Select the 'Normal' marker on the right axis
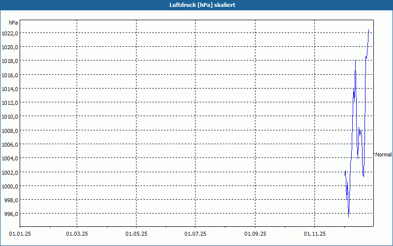Screen dimensions: 393x246 [383, 154]
